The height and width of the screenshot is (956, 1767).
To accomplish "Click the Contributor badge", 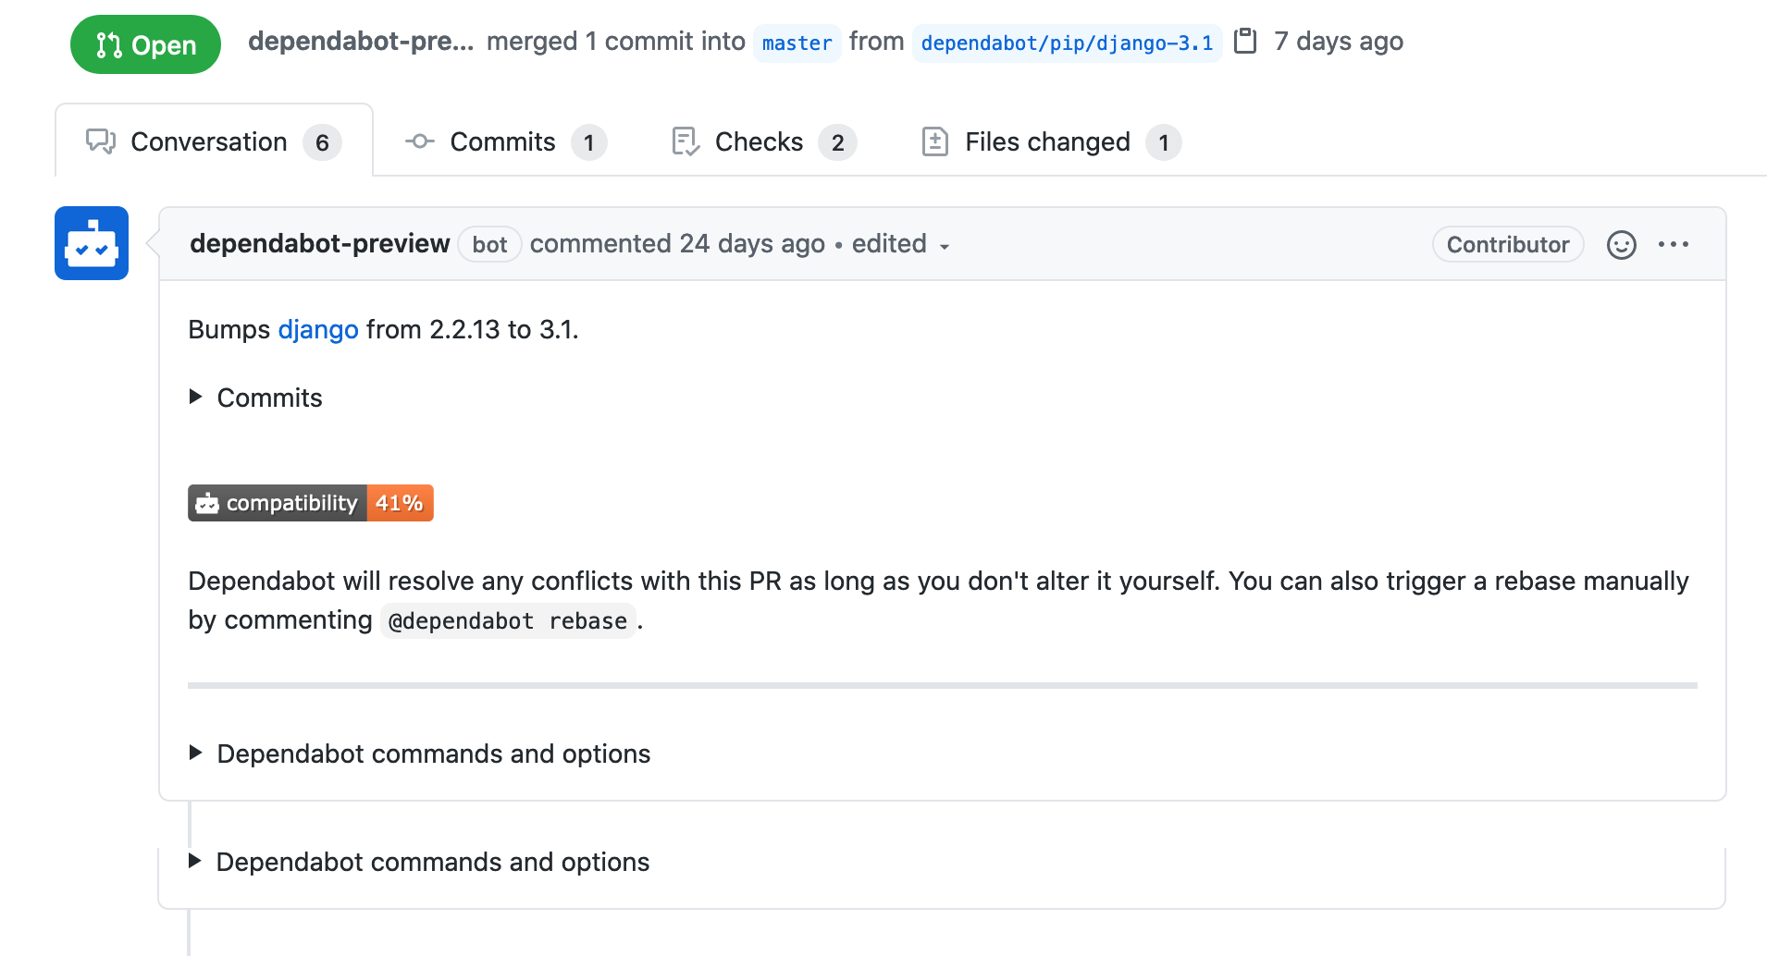I will click(x=1508, y=244).
